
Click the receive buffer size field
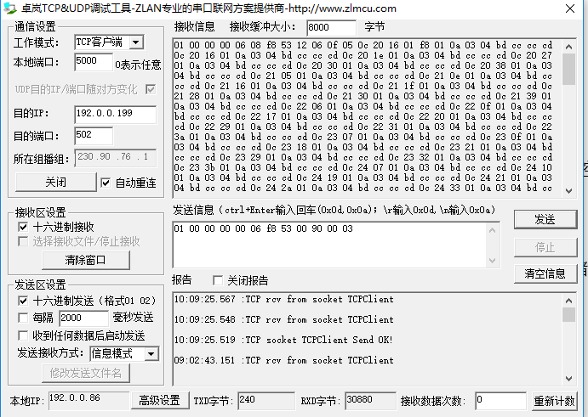[331, 27]
